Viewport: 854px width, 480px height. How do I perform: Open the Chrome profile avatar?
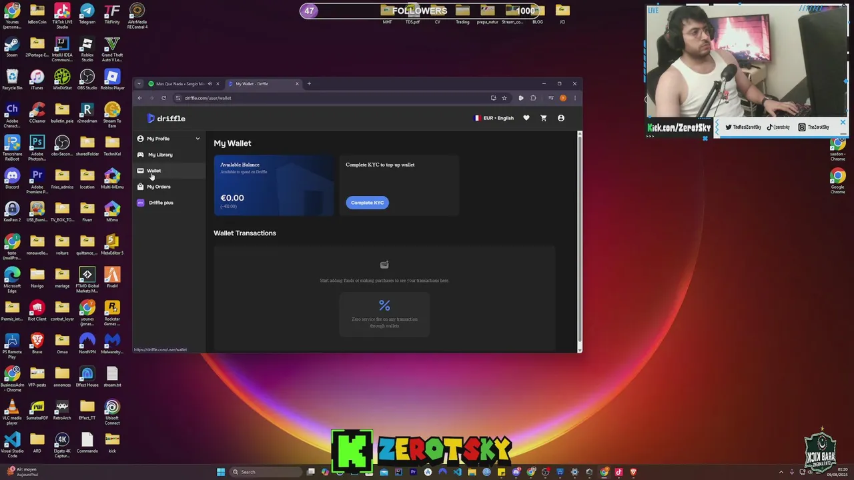pos(563,98)
